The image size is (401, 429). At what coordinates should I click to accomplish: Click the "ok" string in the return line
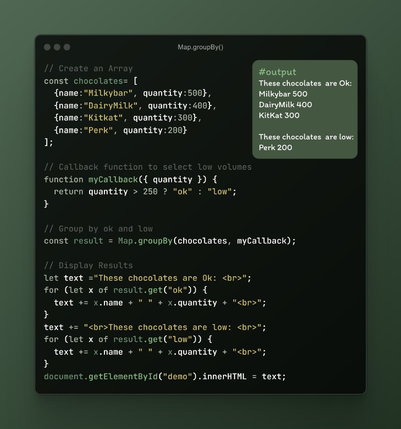(182, 191)
